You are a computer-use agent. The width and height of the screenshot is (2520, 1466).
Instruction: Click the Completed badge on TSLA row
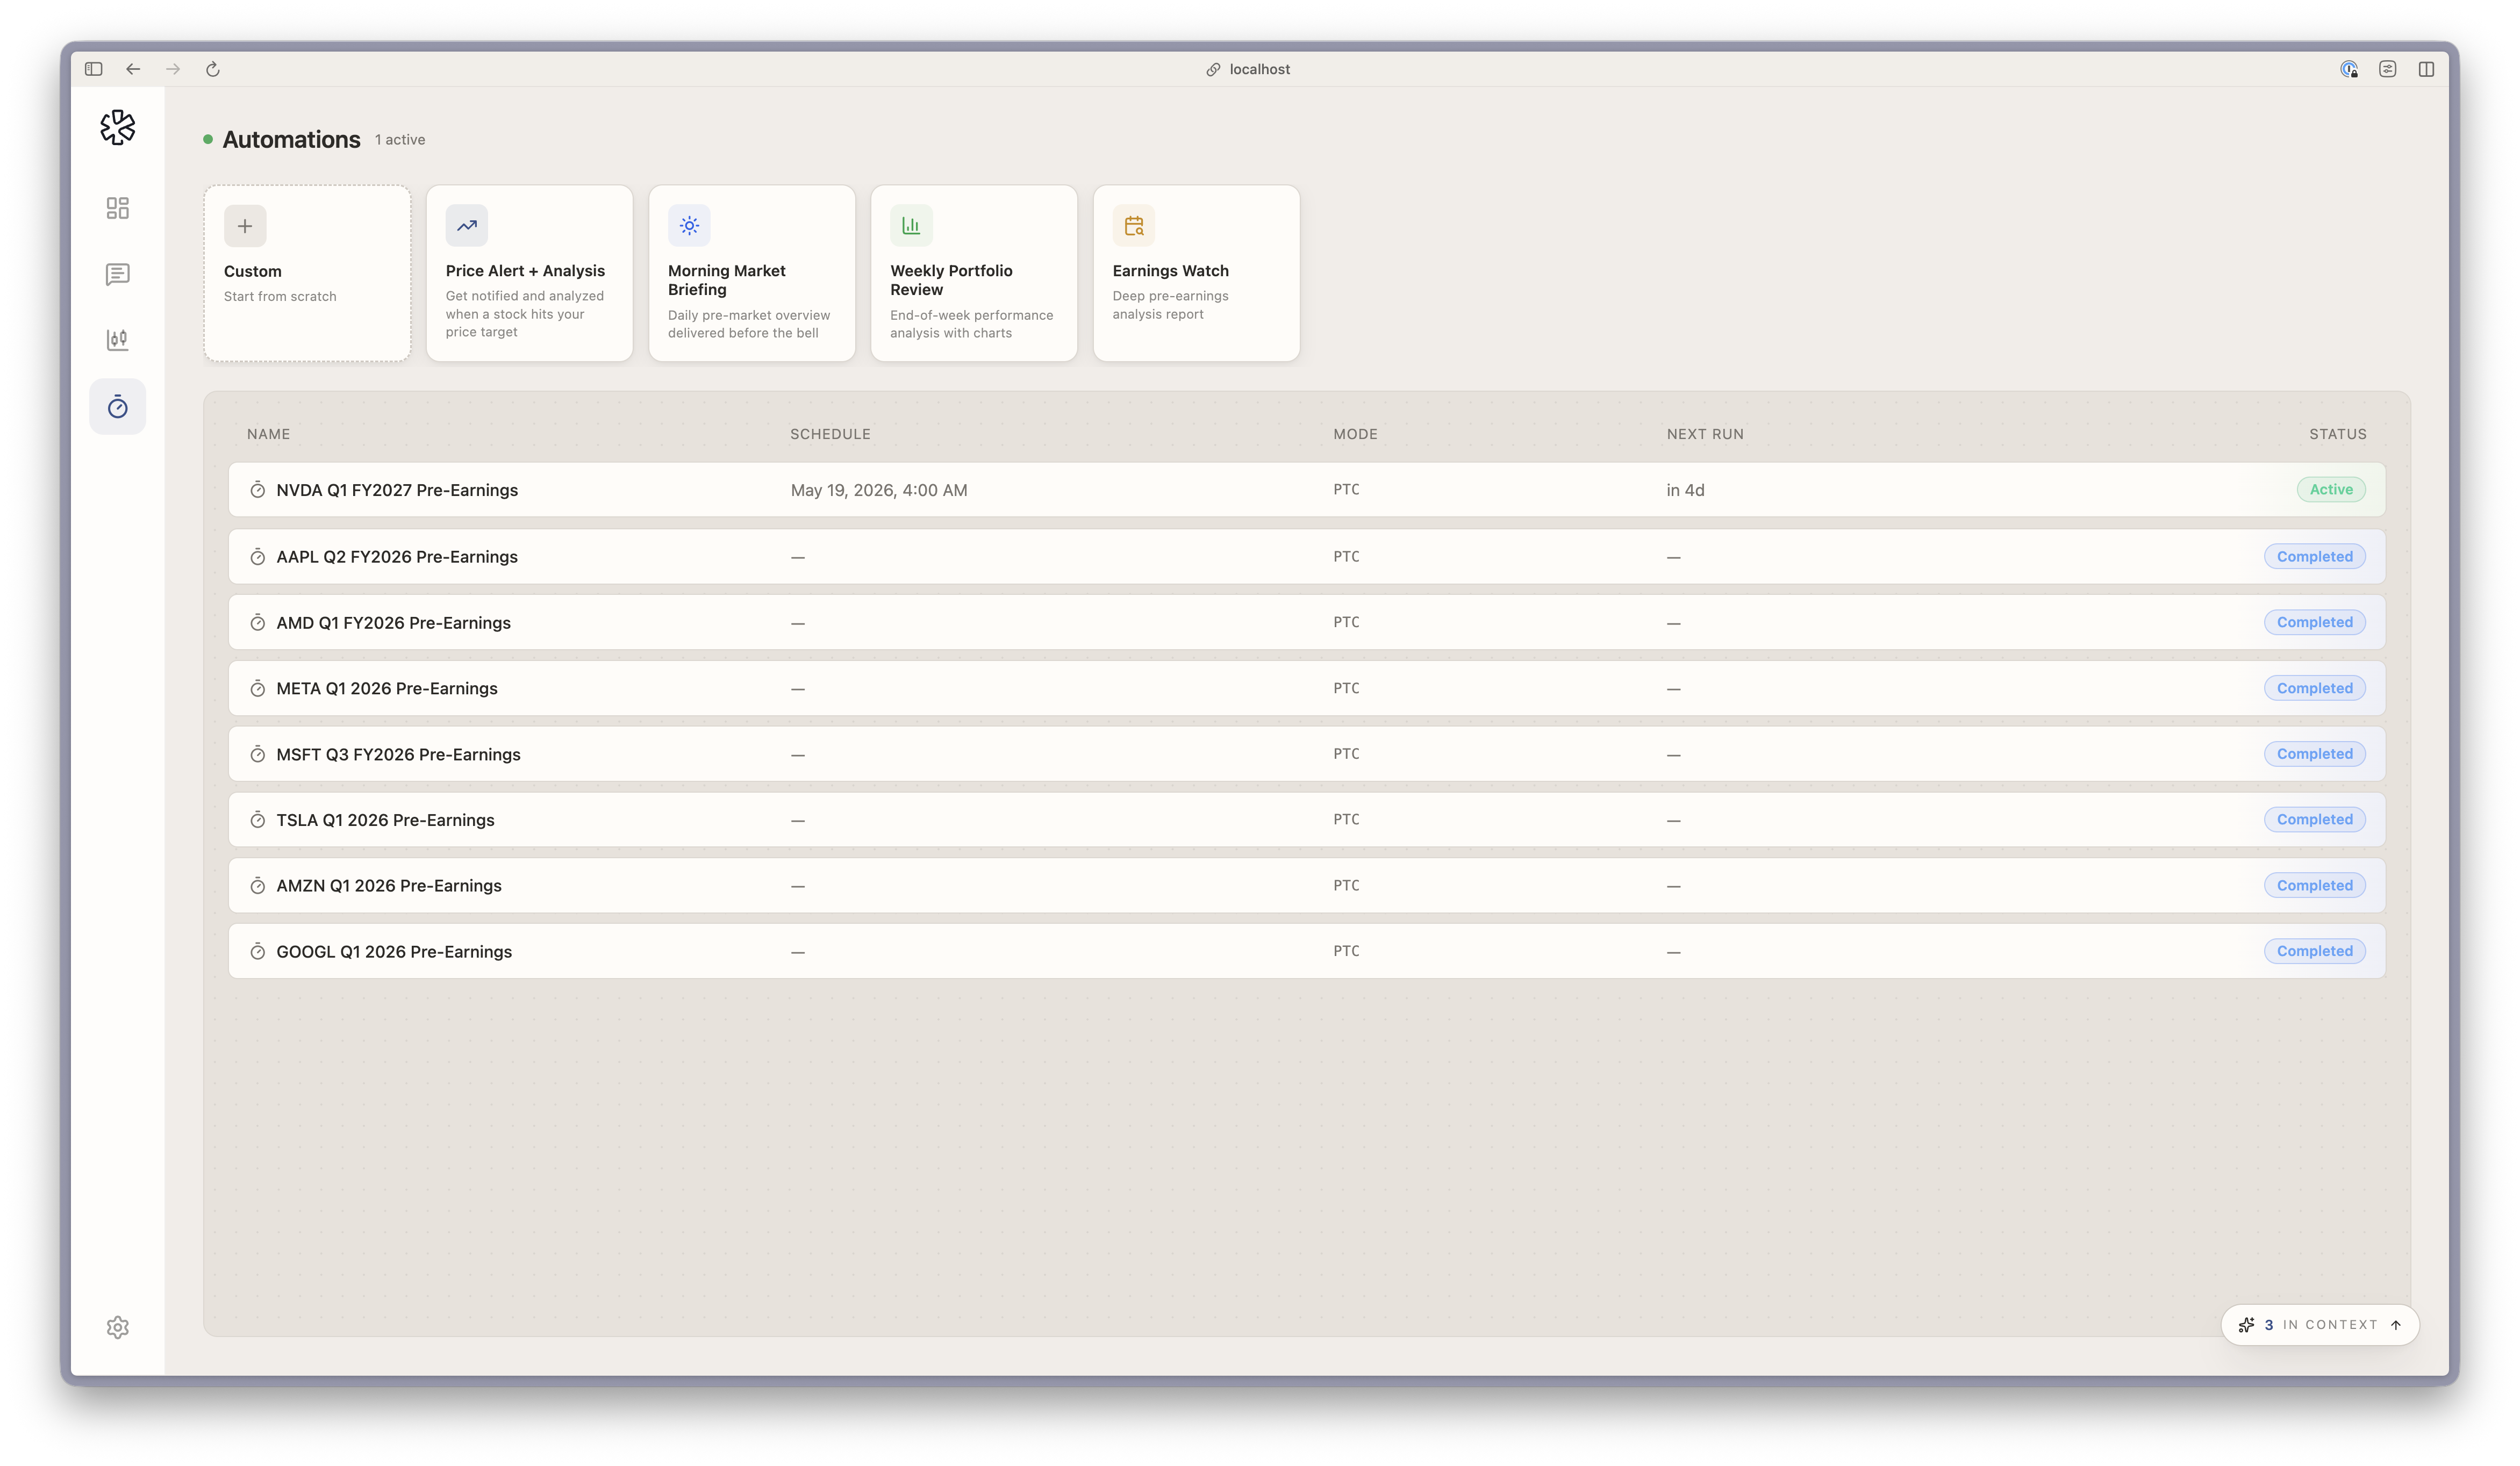2315,820
